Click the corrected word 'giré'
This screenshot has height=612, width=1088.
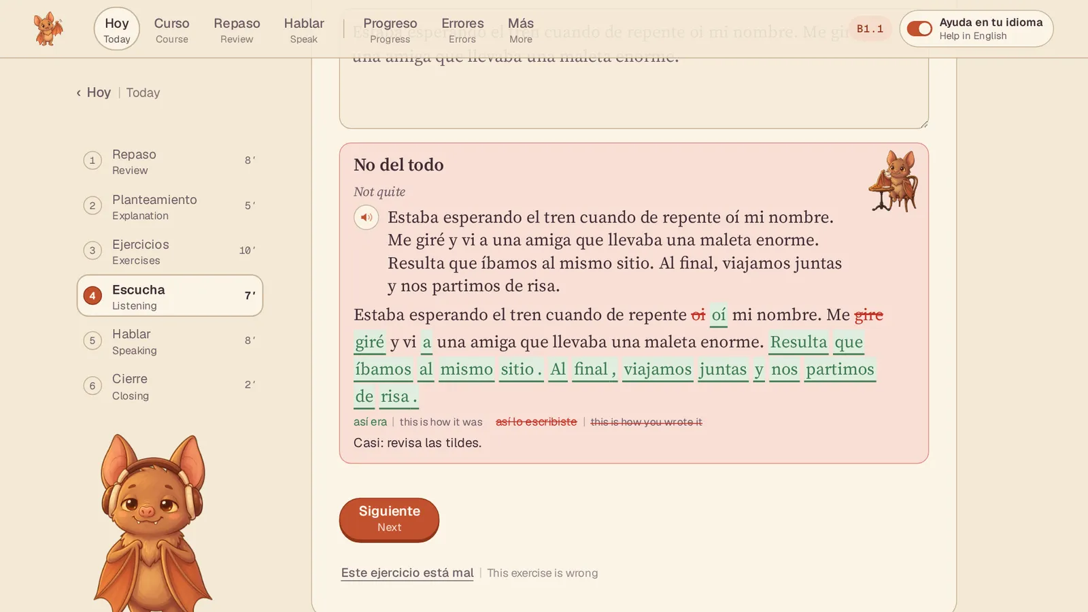pyautogui.click(x=370, y=341)
